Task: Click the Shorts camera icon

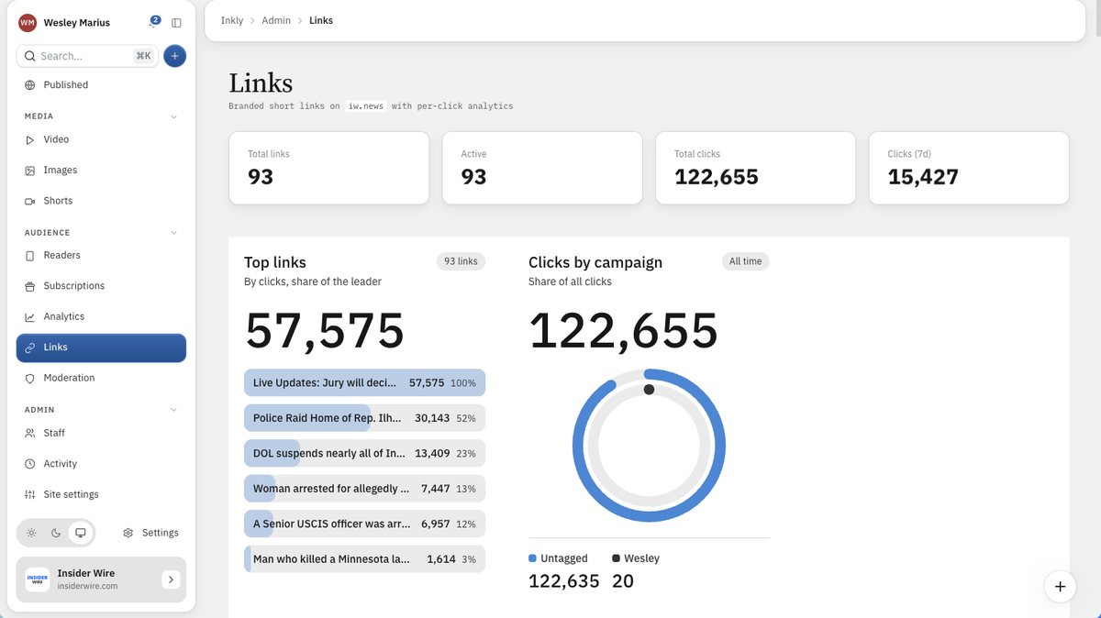Action: (x=30, y=201)
